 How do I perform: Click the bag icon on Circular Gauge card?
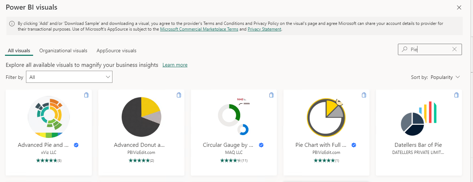272,95
